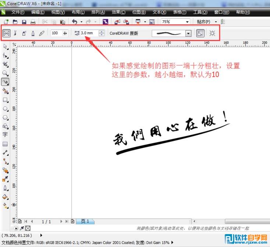Click the Welcome screen icon

pos(152,22)
